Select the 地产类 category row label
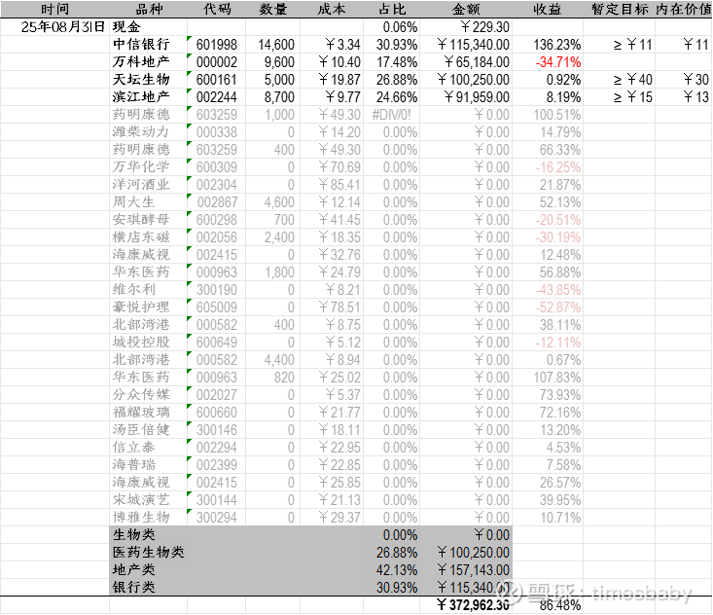This screenshot has width=713, height=615. [133, 570]
